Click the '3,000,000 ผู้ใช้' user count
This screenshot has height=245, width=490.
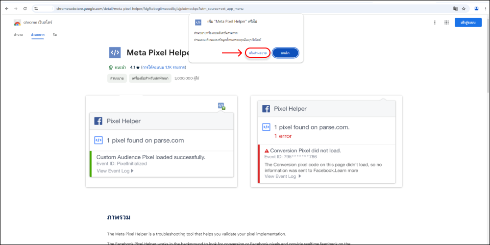187,78
